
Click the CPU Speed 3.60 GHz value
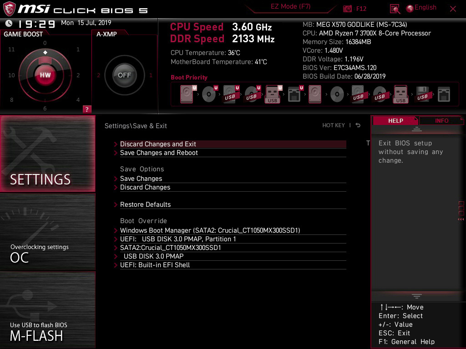coord(252,27)
